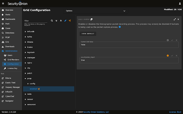Screen dimensions: 183x114
Task: Expand the influxdb tree node
Action: coord(25,32)
